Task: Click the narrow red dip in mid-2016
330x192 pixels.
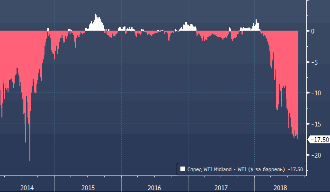Action: point(169,37)
